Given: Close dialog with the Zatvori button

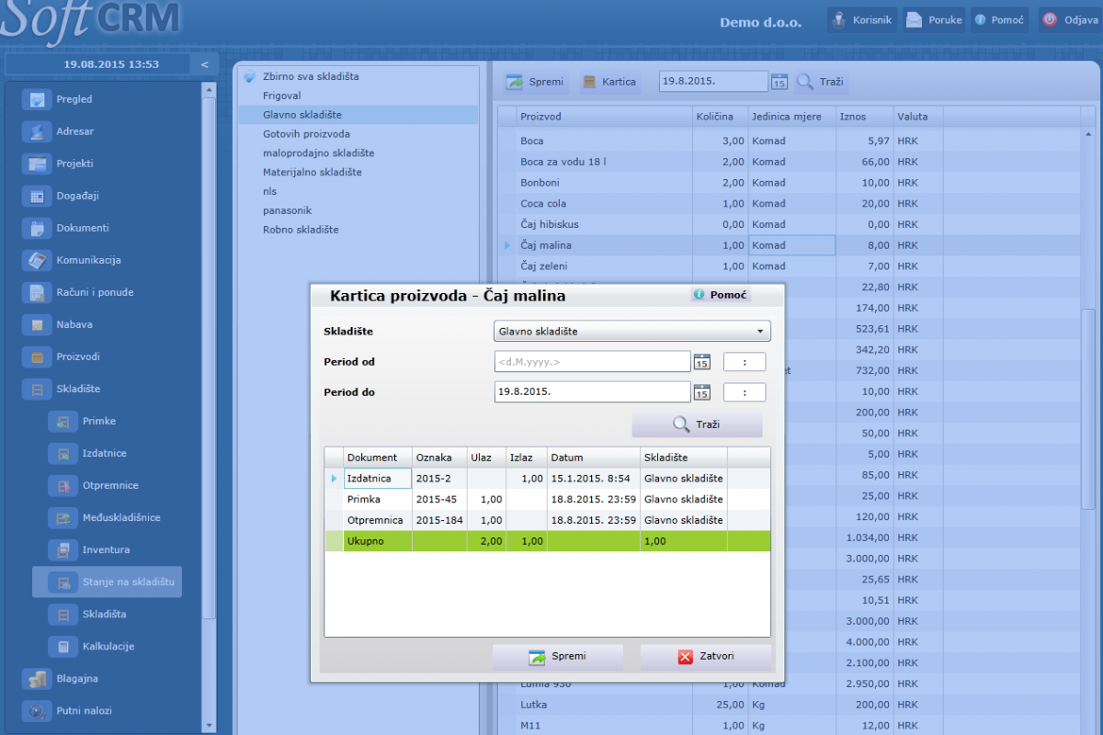Looking at the screenshot, I should 706,657.
